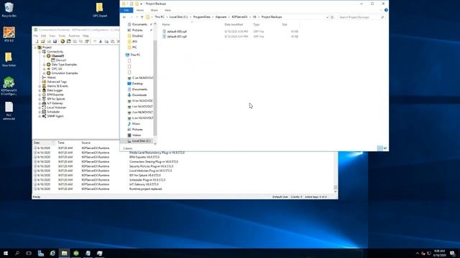
Task: Click the Data Logger icon
Action: tap(45, 90)
